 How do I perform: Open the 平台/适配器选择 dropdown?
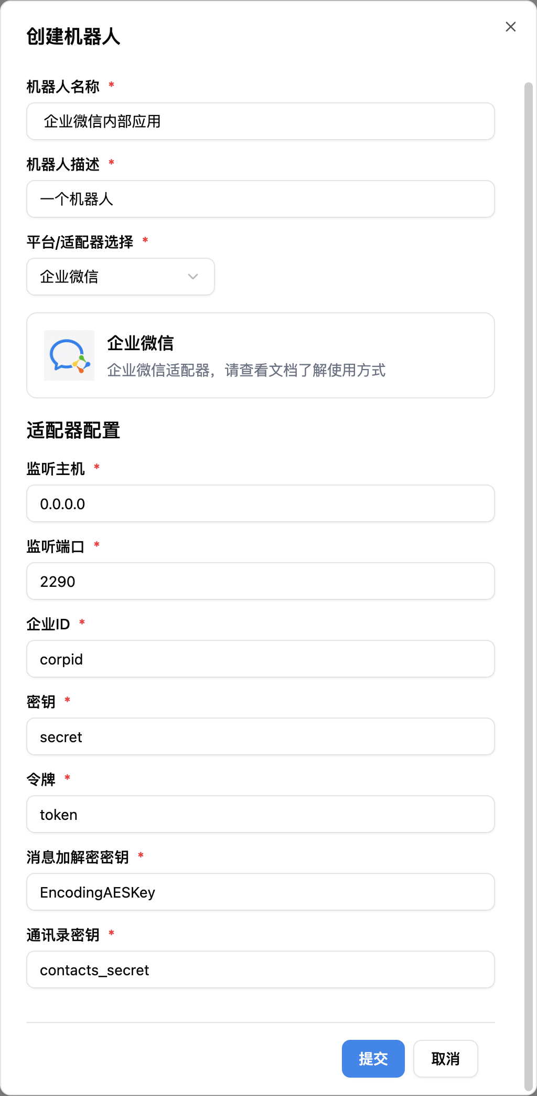120,277
